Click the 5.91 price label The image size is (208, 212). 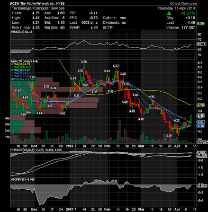(107, 71)
